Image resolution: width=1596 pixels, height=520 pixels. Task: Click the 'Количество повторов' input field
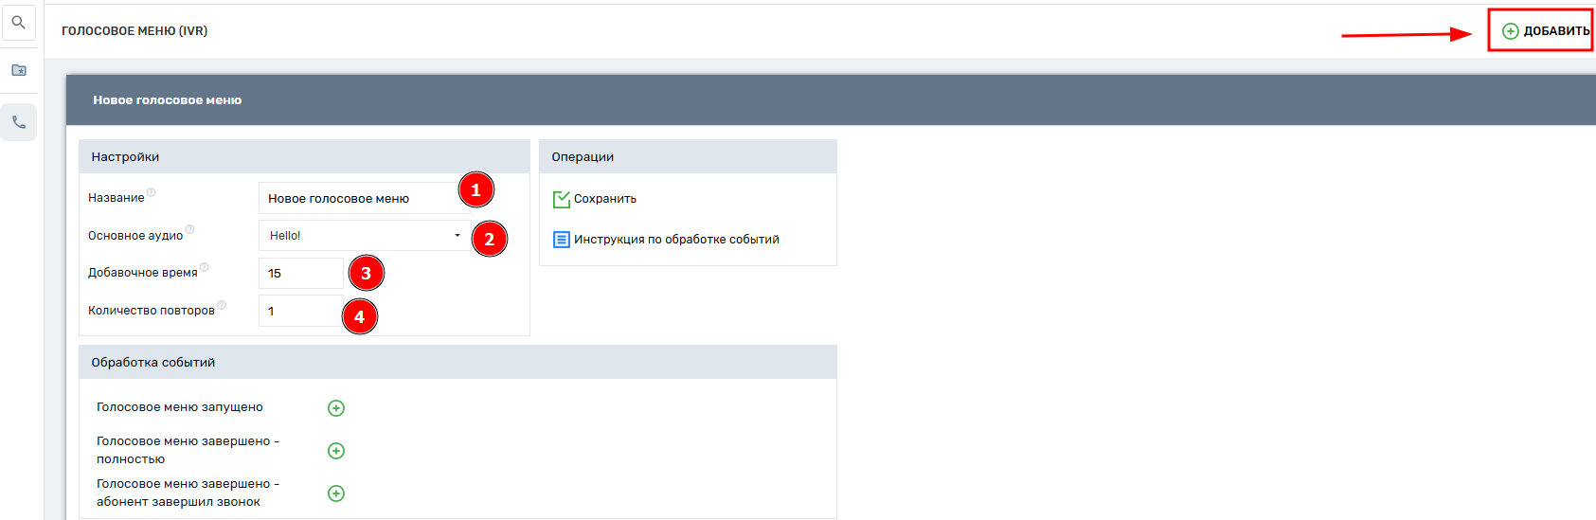click(300, 311)
